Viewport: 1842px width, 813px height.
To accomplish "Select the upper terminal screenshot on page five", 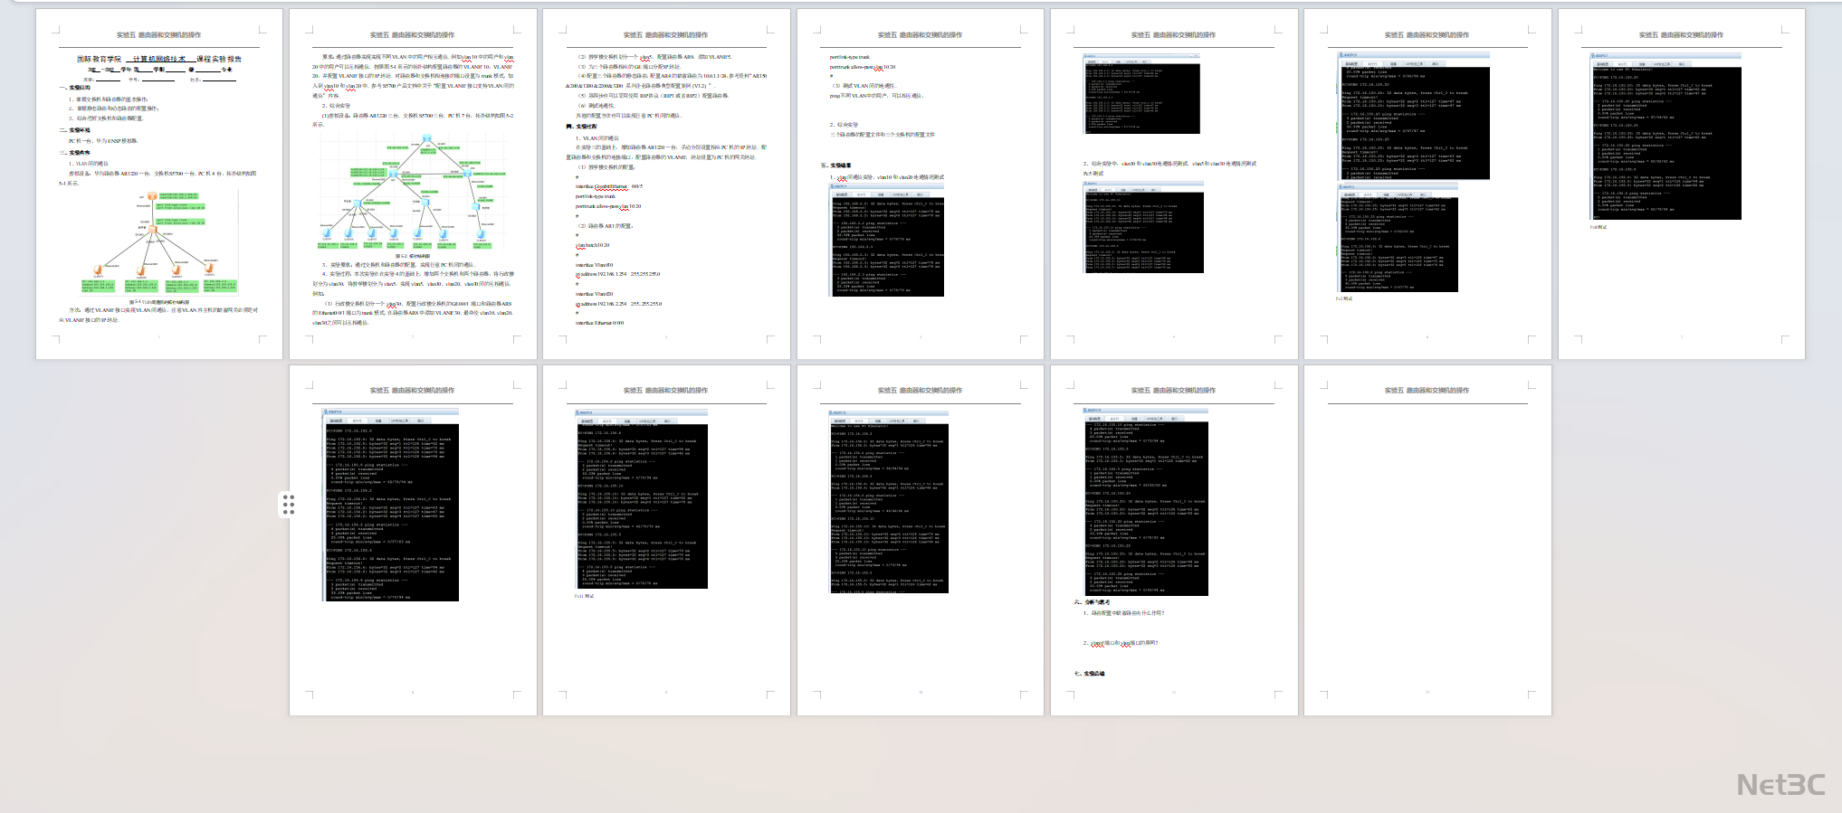I will tap(1141, 93).
